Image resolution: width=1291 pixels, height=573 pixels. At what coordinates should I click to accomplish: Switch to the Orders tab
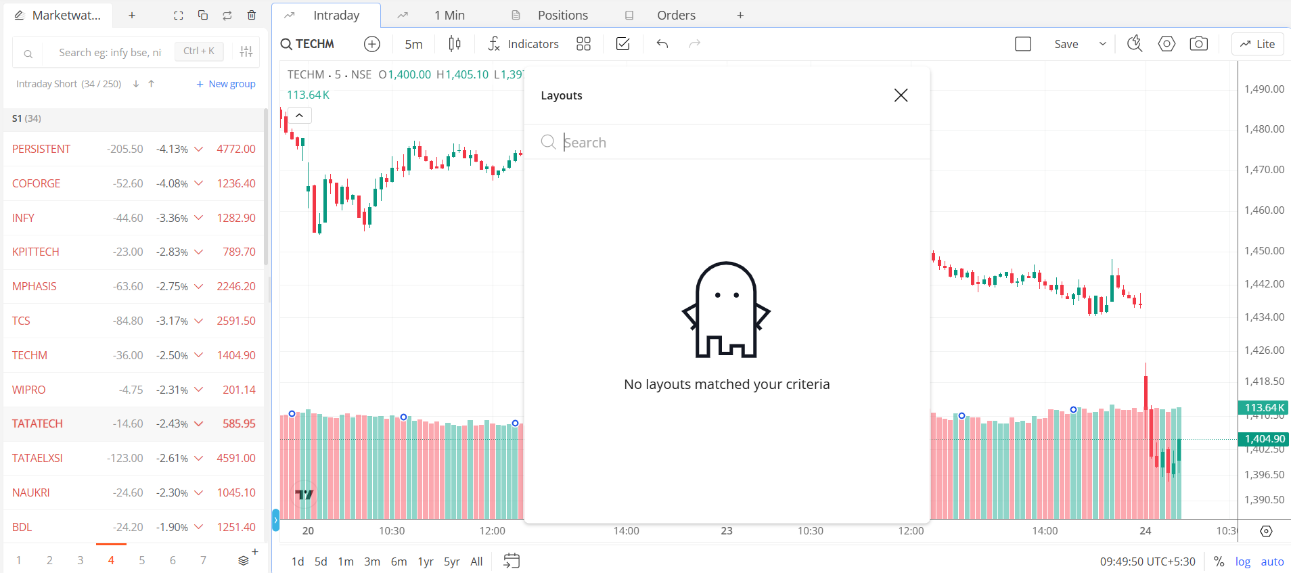click(x=676, y=15)
